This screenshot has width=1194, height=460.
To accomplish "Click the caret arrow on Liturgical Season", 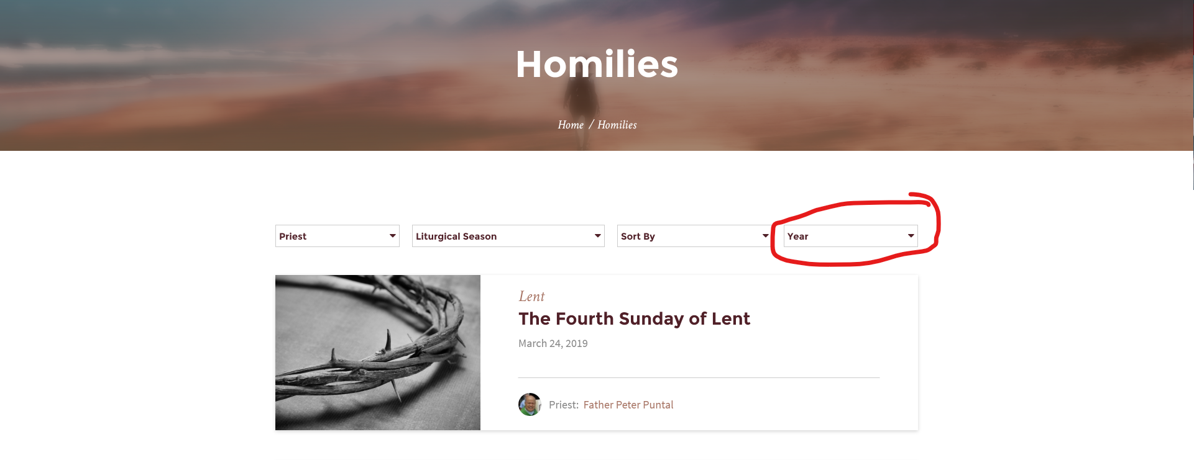I will click(x=597, y=236).
